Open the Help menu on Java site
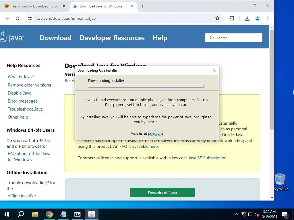Screen dimensions: 294x220 160,38
